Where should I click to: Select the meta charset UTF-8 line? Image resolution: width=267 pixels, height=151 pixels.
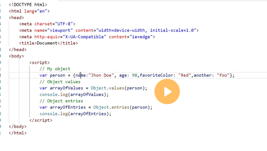[x=47, y=24]
